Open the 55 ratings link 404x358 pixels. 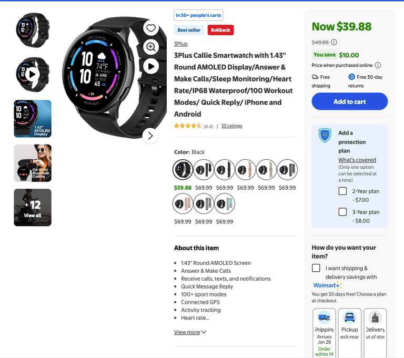231,126
